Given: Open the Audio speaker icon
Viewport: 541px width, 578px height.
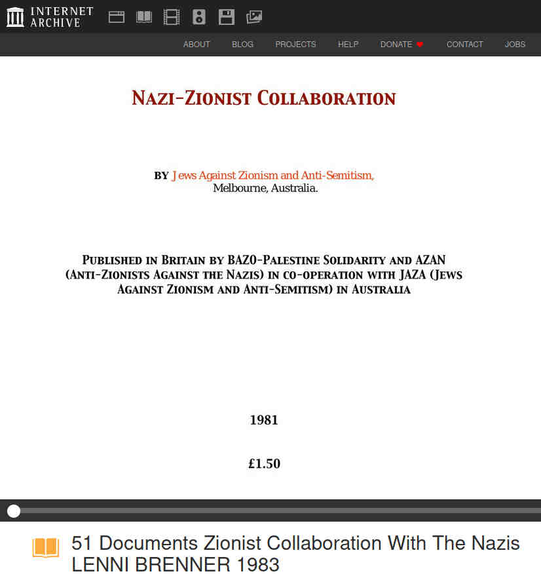Looking at the screenshot, I should click(x=199, y=17).
